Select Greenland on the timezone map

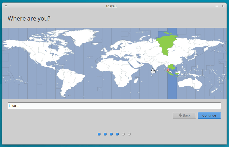[x=82, y=37]
